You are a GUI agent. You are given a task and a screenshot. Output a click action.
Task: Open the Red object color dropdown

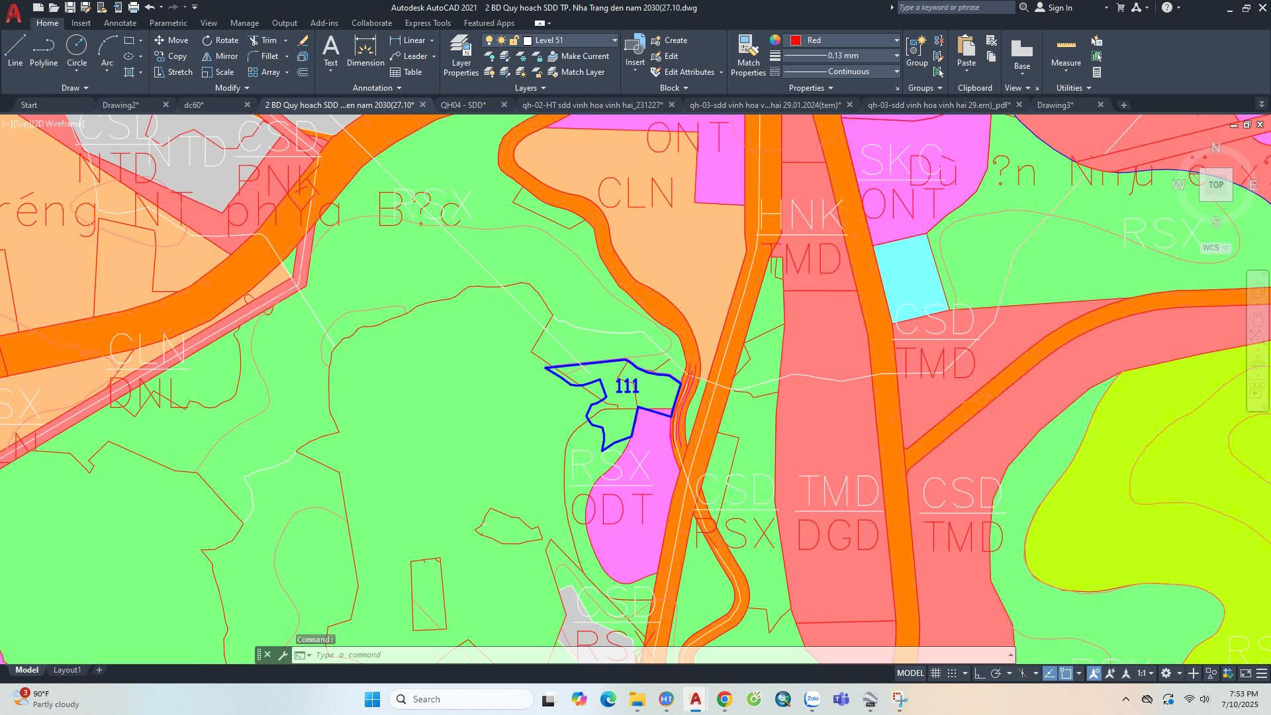tap(896, 40)
